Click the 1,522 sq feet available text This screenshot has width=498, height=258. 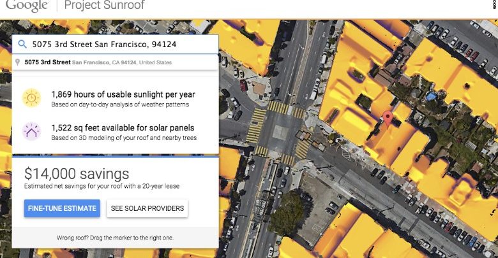pos(123,128)
